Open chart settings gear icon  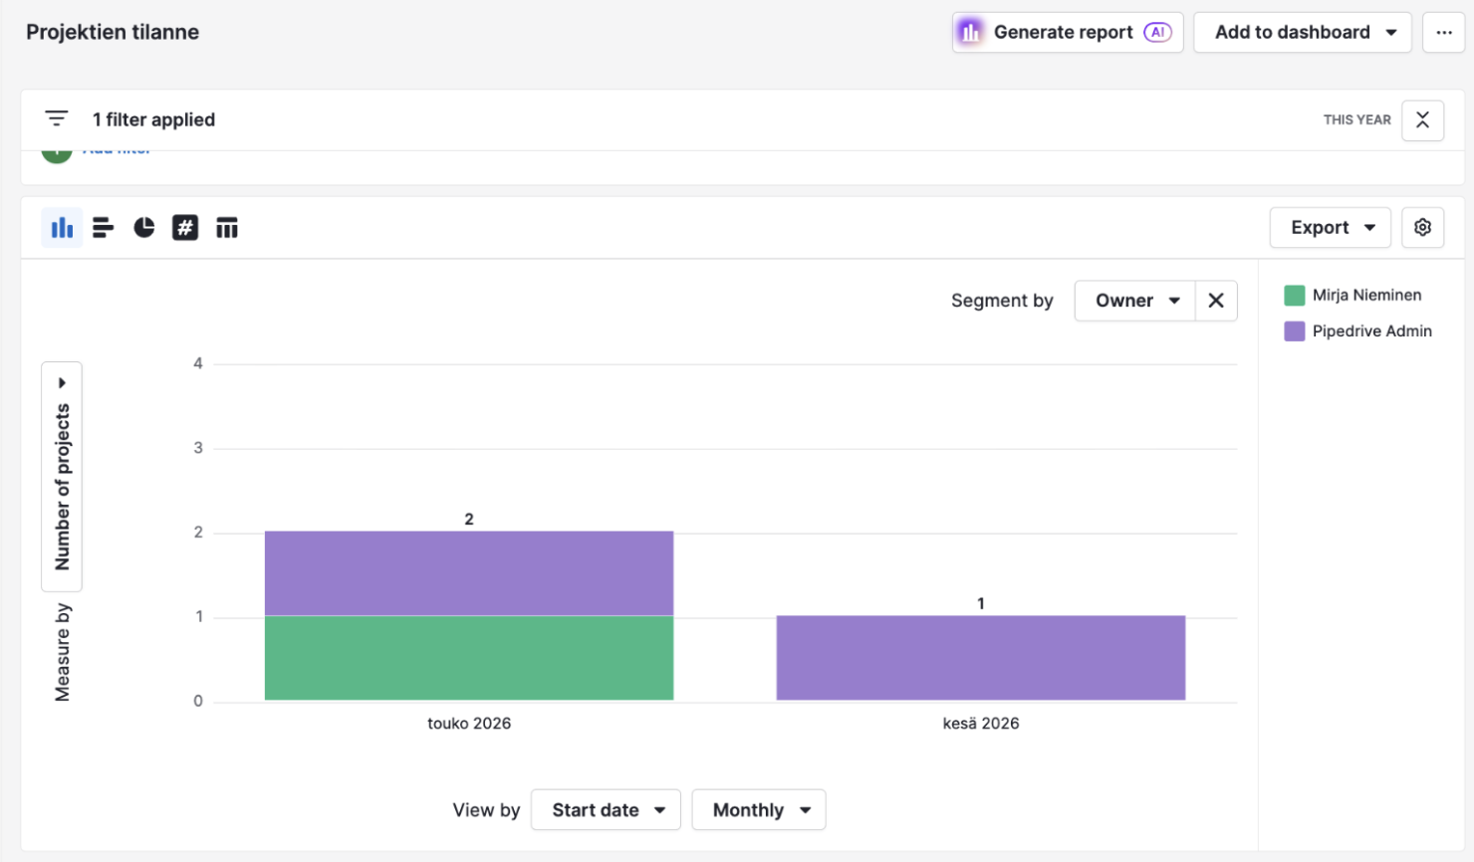(x=1422, y=227)
